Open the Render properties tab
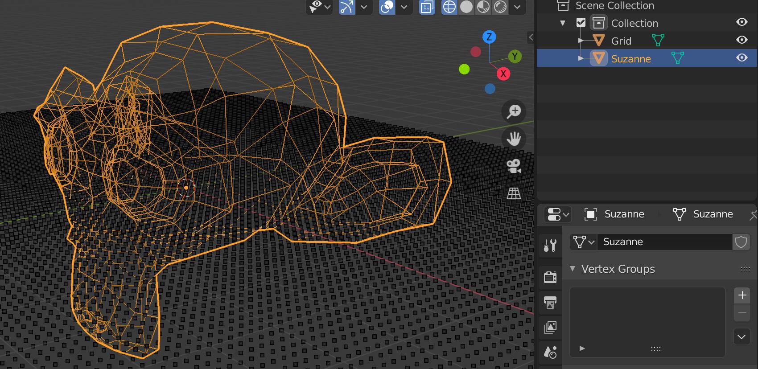Image resolution: width=758 pixels, height=369 pixels. (x=550, y=277)
